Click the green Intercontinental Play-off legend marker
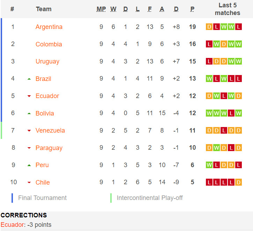The height and width of the screenshot is (231, 253). (x=111, y=198)
